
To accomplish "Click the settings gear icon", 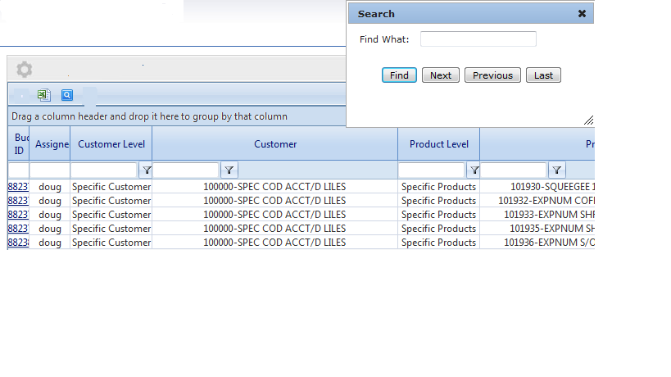I will (x=25, y=70).
